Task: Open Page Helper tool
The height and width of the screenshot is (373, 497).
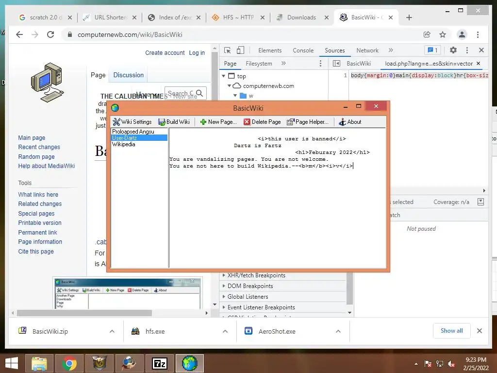Action: (307, 122)
